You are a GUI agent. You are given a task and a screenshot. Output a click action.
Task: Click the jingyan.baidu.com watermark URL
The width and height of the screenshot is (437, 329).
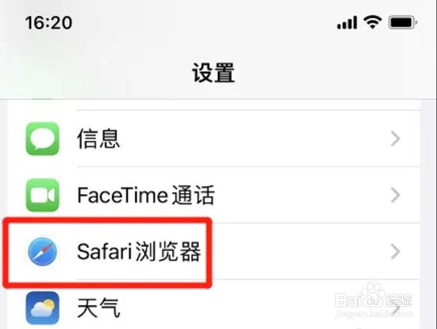374,314
